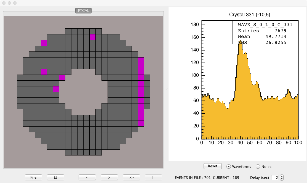This screenshot has height=183, width=307.
Task: Pick top crystal of right magenta column
Action: [141, 60]
